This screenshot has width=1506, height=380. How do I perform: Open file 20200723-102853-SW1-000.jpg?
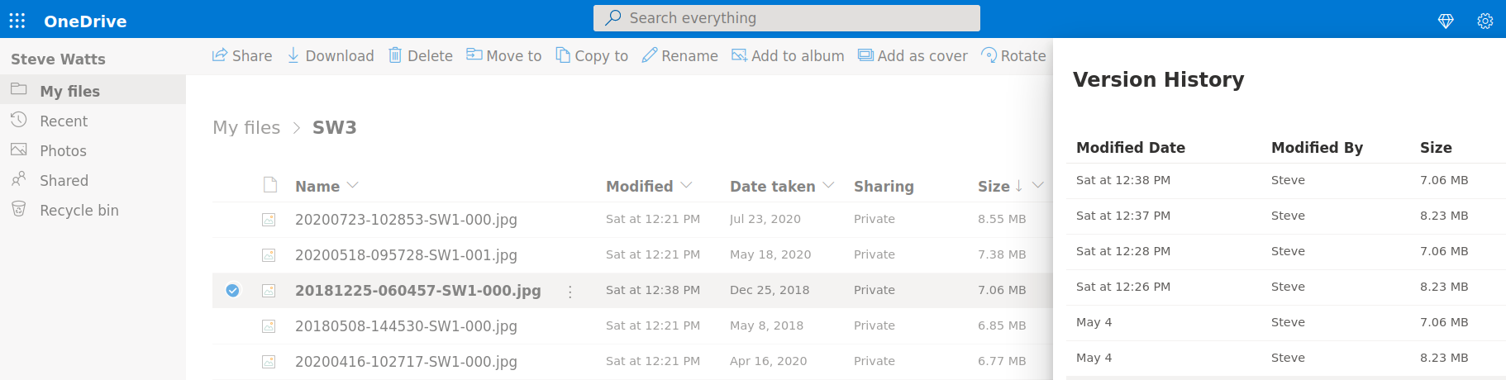[406, 219]
